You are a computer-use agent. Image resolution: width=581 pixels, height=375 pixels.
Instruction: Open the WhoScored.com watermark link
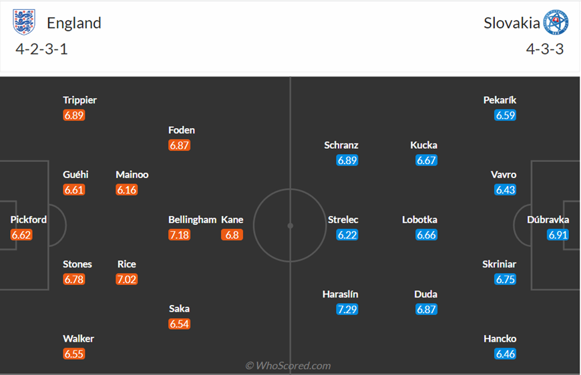[288, 366]
